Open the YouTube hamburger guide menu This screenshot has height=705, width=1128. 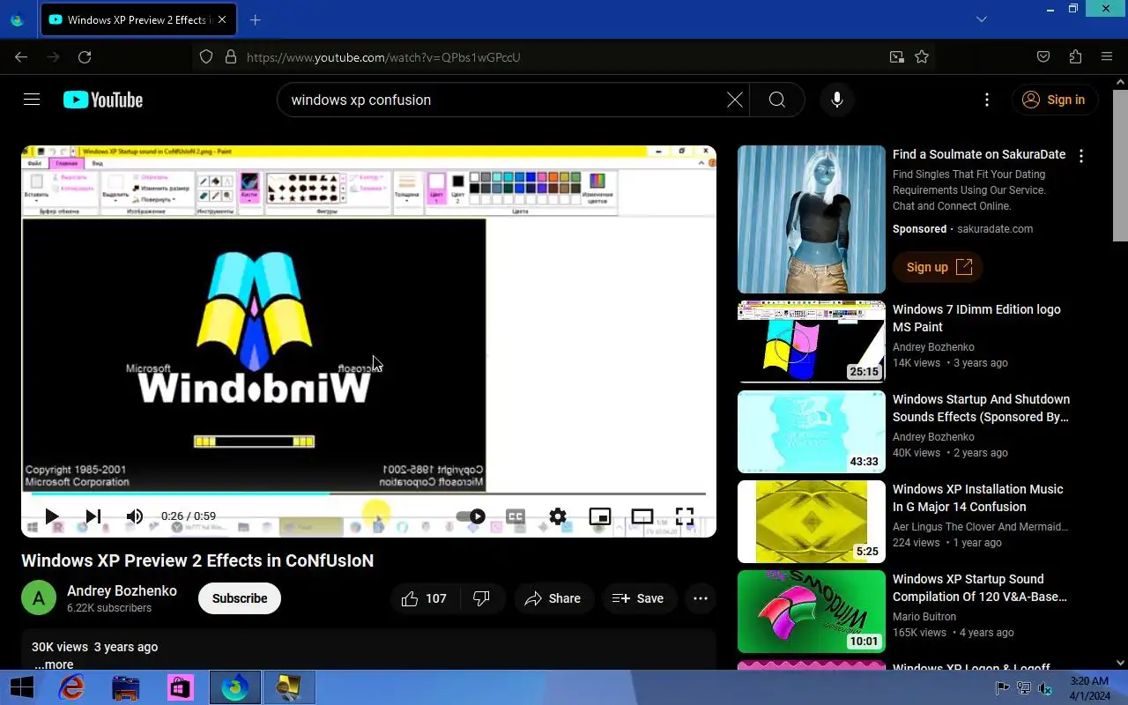(x=32, y=100)
